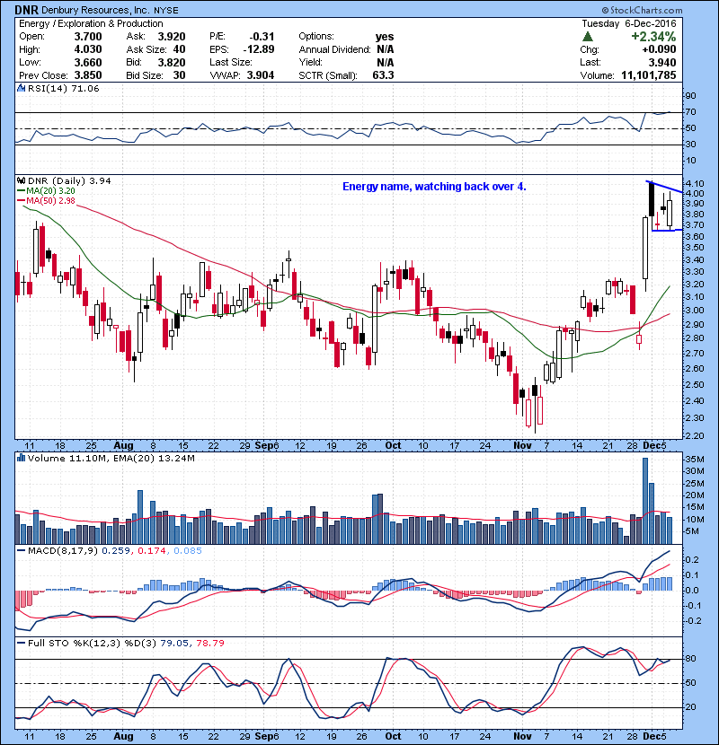Click the dark blue MACD legend line
This screenshot has height=745, width=719.
21,551
